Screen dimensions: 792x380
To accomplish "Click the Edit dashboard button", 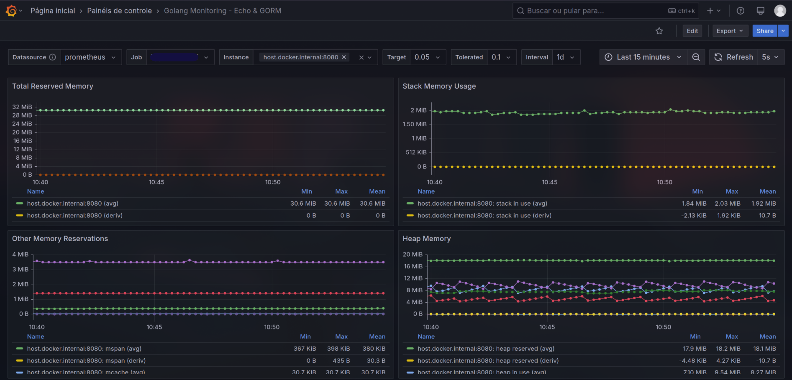I will [x=692, y=31].
